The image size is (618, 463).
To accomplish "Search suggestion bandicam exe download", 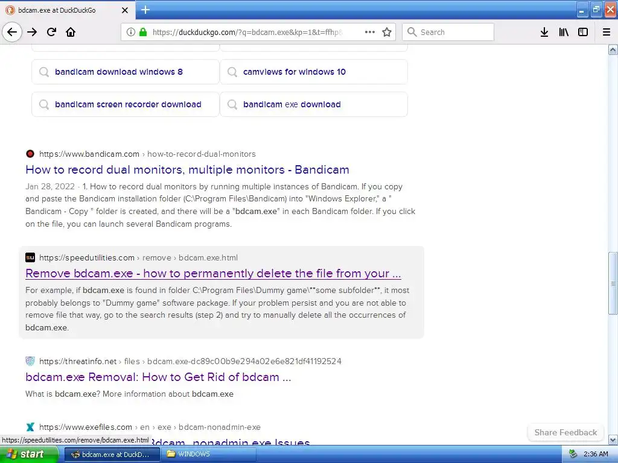I will (x=314, y=104).
